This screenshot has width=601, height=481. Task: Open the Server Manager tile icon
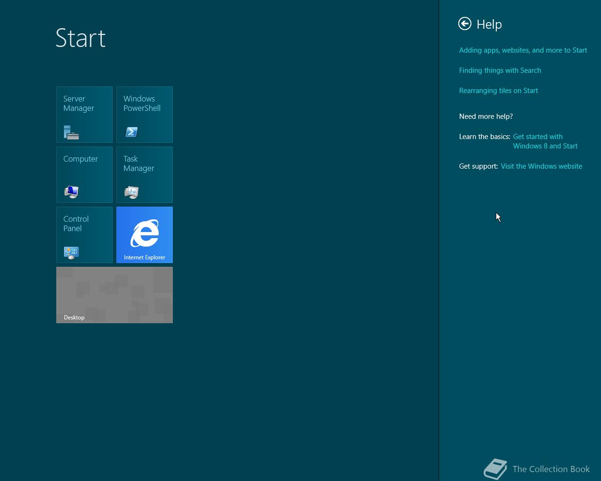pyautogui.click(x=71, y=132)
